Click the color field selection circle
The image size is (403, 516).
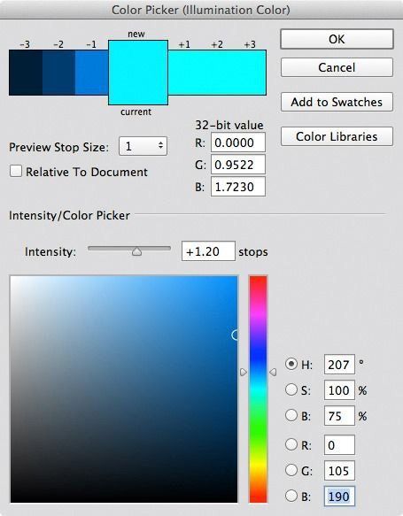pos(235,335)
